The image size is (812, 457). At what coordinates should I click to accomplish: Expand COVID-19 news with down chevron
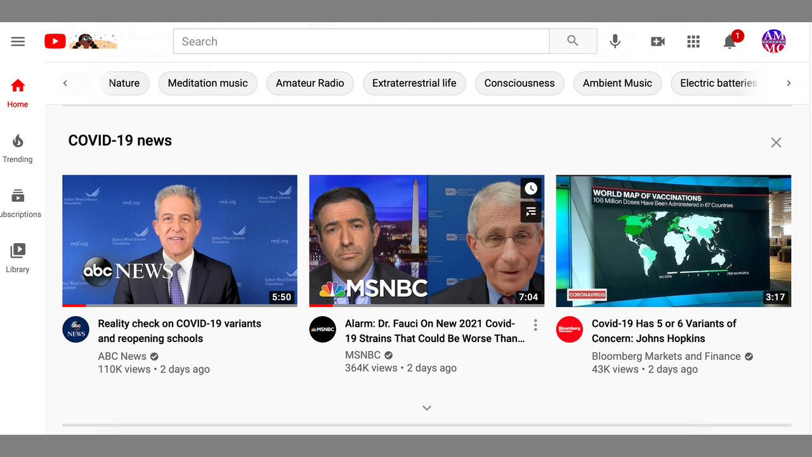tap(427, 408)
